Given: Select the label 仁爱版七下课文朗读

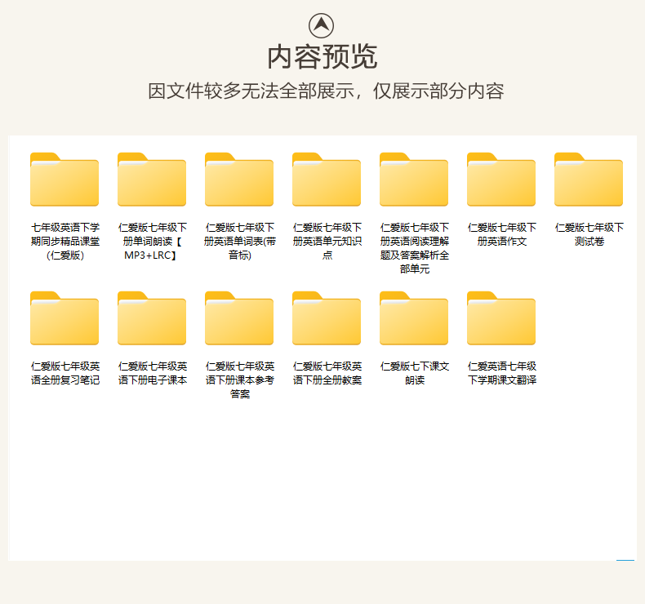Looking at the screenshot, I should (415, 373).
